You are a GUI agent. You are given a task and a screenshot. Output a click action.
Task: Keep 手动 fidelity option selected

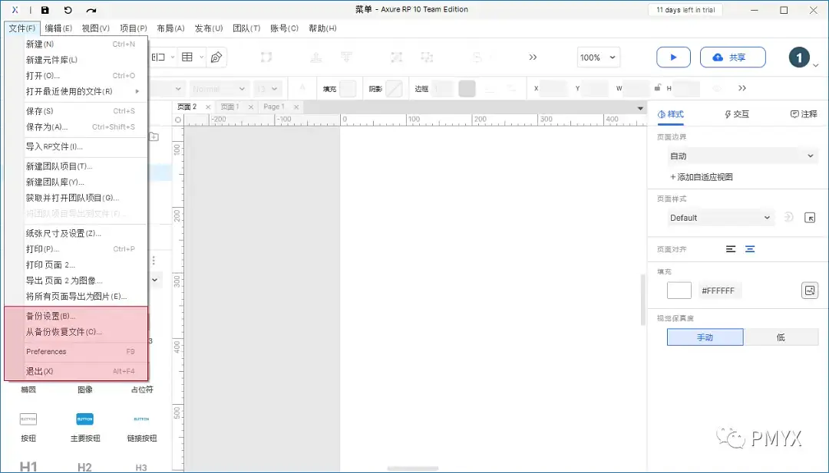coord(705,337)
